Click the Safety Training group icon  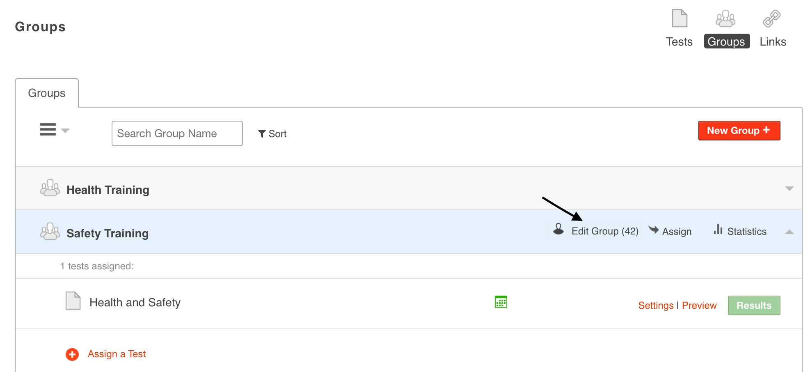click(50, 232)
